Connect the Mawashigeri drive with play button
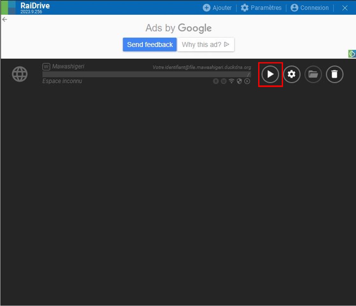 coord(270,74)
